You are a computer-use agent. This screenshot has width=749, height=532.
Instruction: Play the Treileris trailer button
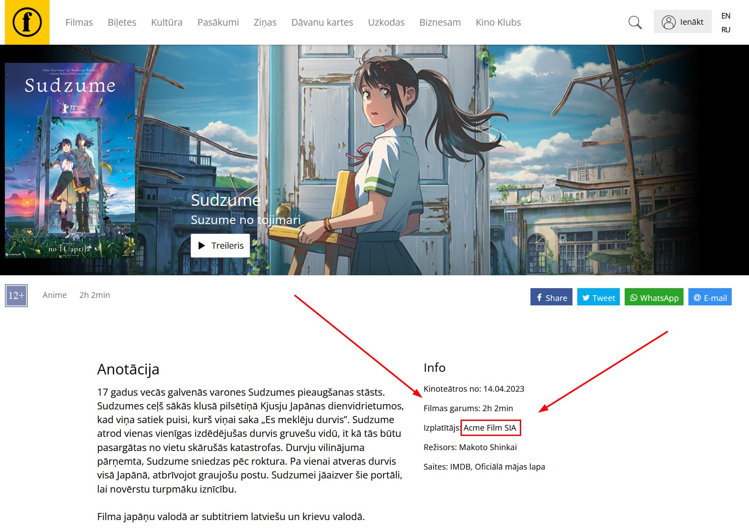(220, 246)
